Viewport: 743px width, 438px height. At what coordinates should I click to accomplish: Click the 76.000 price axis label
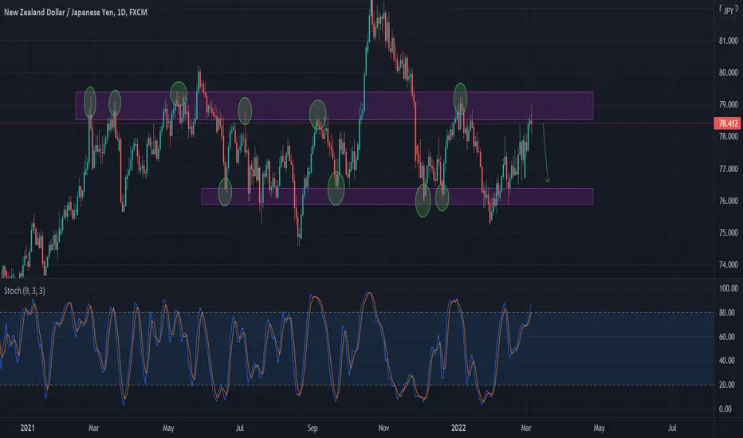729,201
